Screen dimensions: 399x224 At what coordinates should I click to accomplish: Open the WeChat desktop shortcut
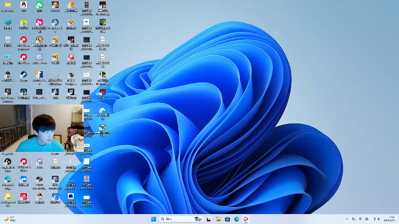point(39,5)
